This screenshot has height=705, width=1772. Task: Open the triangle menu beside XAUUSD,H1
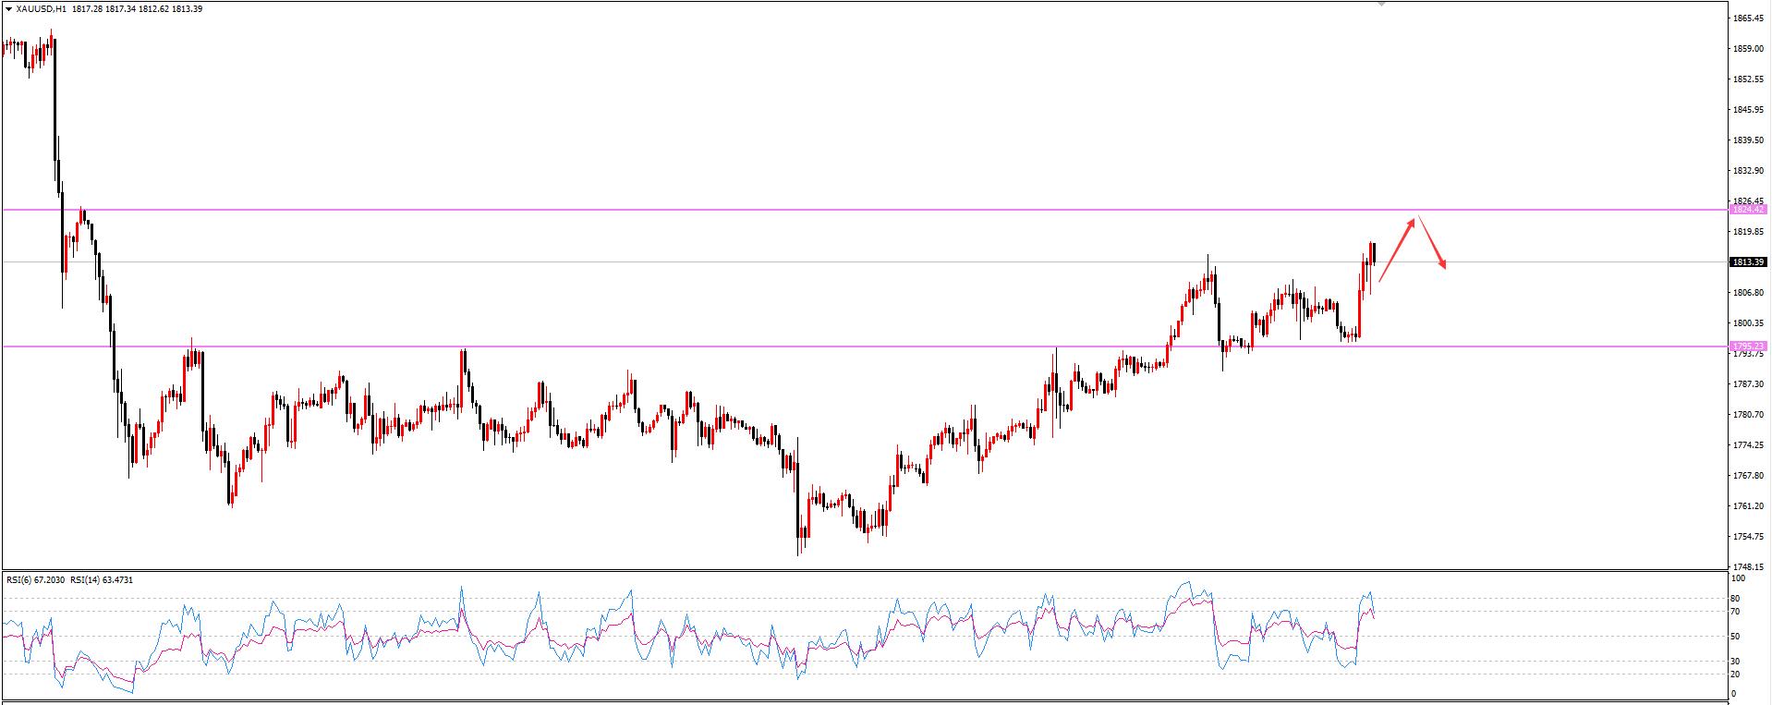click(8, 9)
